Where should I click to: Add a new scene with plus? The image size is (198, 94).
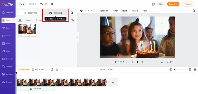tap(113, 82)
